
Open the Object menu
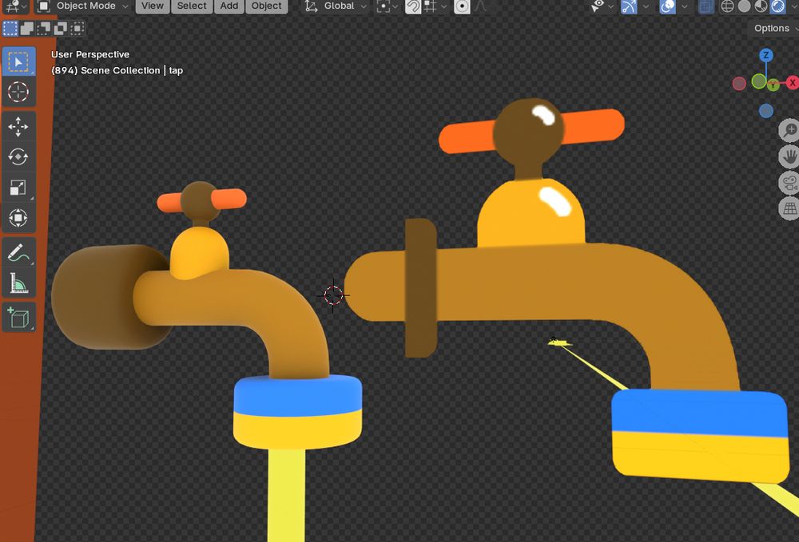coord(267,6)
